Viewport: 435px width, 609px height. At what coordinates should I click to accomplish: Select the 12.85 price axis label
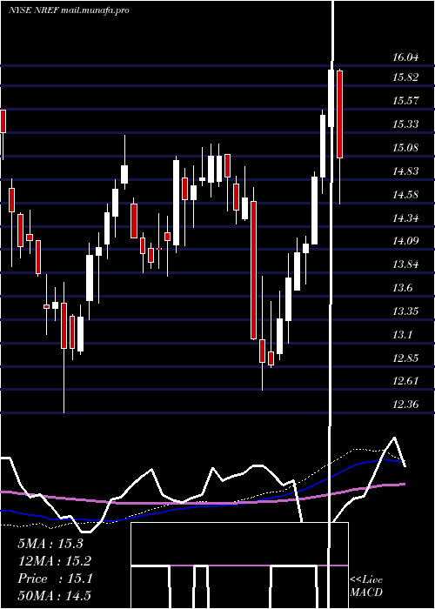[x=405, y=358]
